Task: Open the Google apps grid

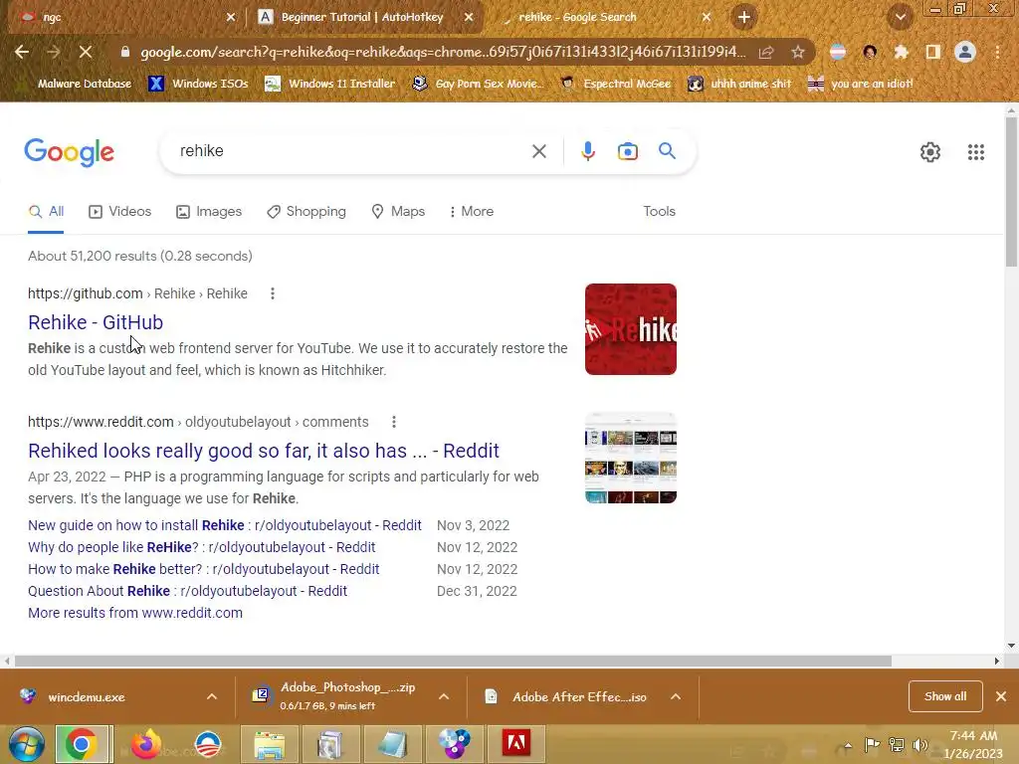Action: pyautogui.click(x=975, y=152)
